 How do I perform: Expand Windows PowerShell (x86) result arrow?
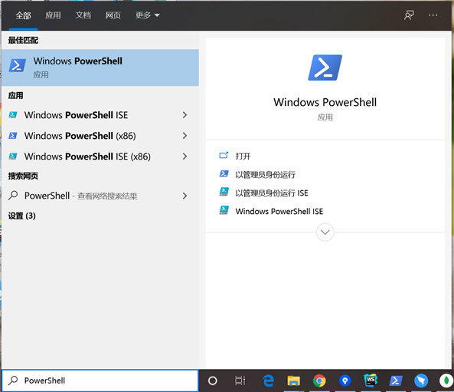tap(185, 136)
